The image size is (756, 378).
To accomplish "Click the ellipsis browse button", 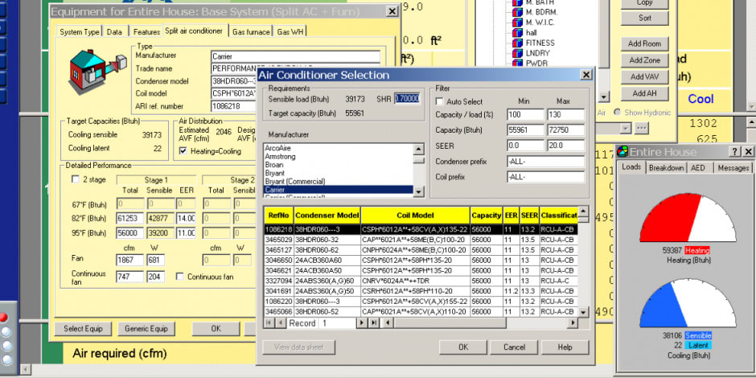I will 642,128.
